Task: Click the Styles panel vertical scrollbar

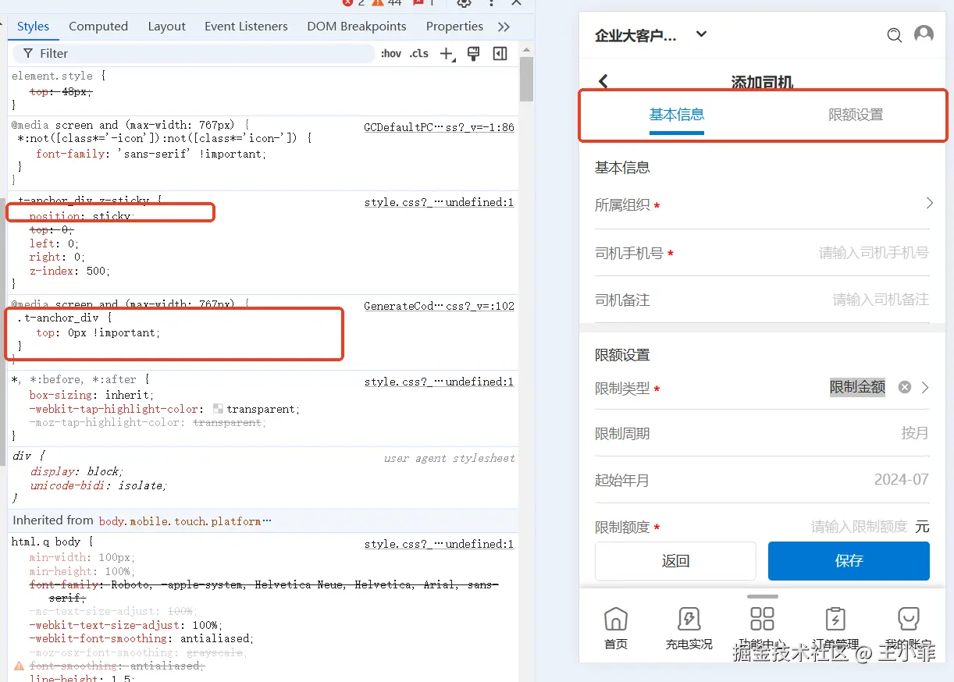Action: pyautogui.click(x=526, y=78)
